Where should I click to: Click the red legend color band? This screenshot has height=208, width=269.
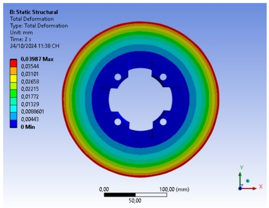tap(13, 63)
